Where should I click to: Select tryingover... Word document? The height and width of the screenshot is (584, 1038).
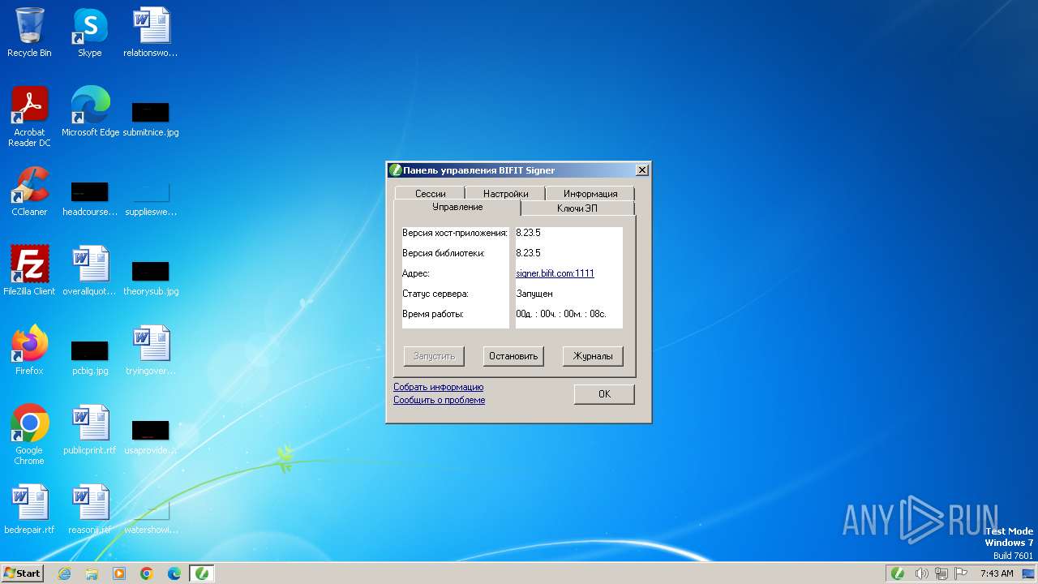click(x=151, y=350)
